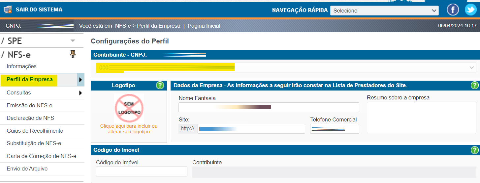Open the NFS-e menu section

(16, 55)
